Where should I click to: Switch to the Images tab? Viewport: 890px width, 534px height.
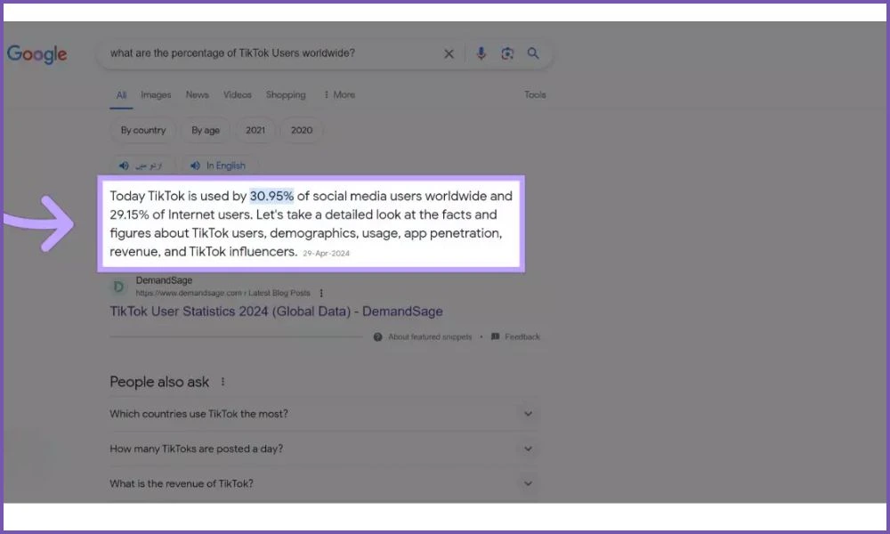pyautogui.click(x=156, y=95)
